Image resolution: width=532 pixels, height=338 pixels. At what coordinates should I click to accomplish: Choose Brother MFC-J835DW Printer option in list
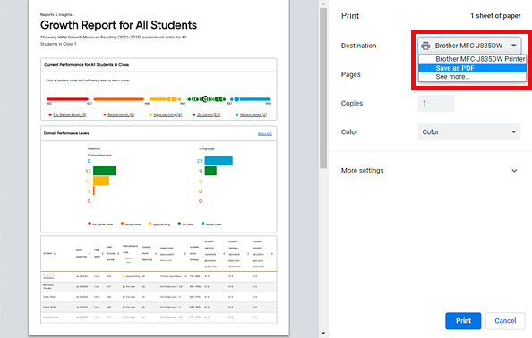click(x=472, y=59)
